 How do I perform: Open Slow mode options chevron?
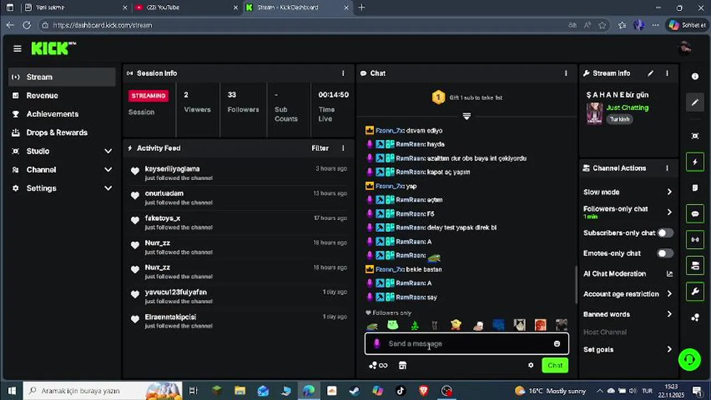point(669,192)
